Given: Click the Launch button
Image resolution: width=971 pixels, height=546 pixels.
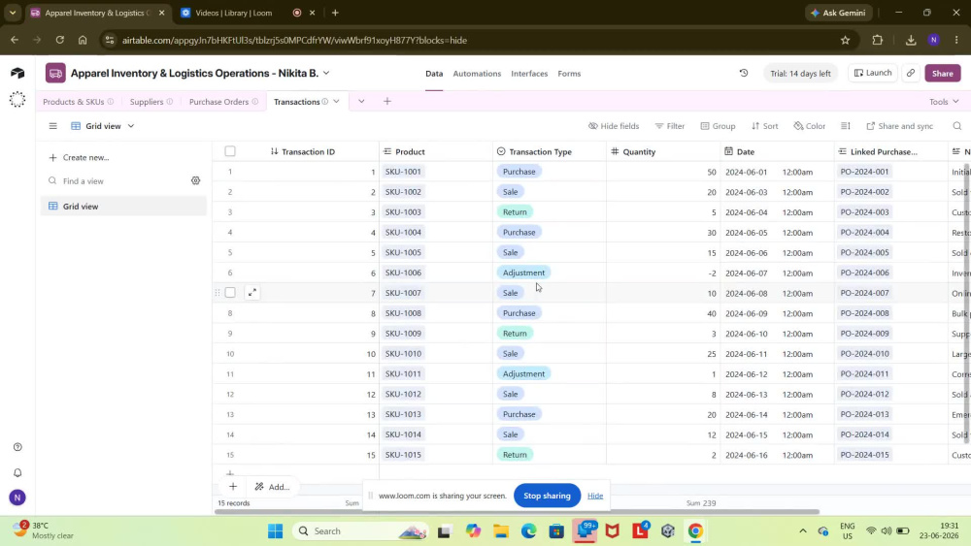Looking at the screenshot, I should coord(873,73).
